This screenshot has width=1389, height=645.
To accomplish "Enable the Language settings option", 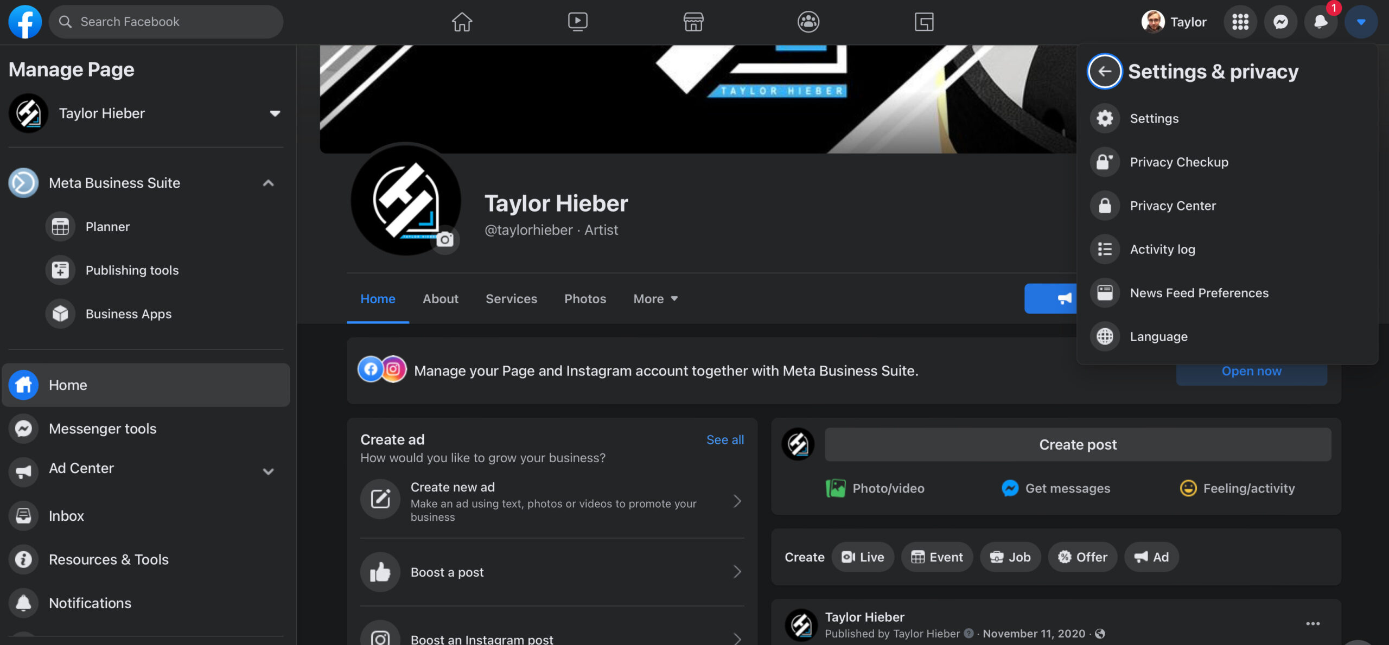I will coord(1159,337).
